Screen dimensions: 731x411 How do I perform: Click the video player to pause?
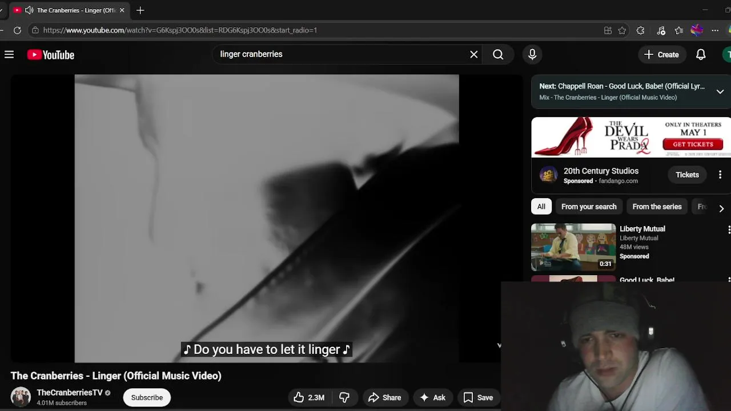click(x=267, y=219)
